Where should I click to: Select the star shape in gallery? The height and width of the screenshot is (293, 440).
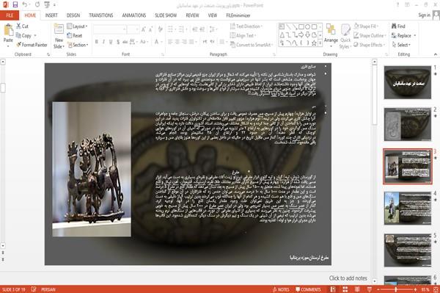[314, 43]
